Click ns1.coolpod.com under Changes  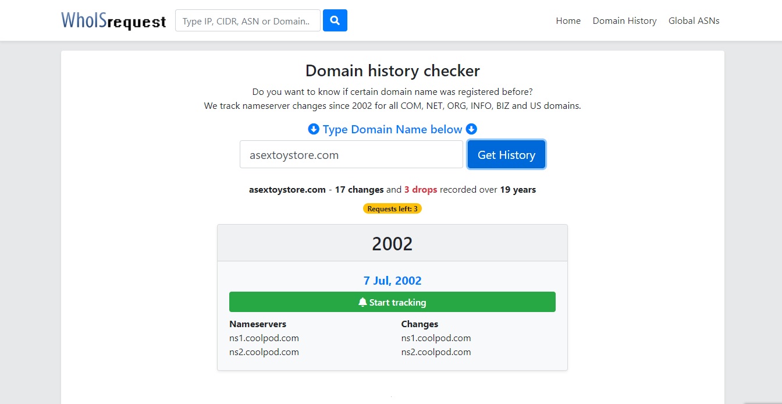pos(436,338)
